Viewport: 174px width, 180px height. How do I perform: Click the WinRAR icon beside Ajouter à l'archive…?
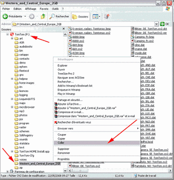[56, 104]
